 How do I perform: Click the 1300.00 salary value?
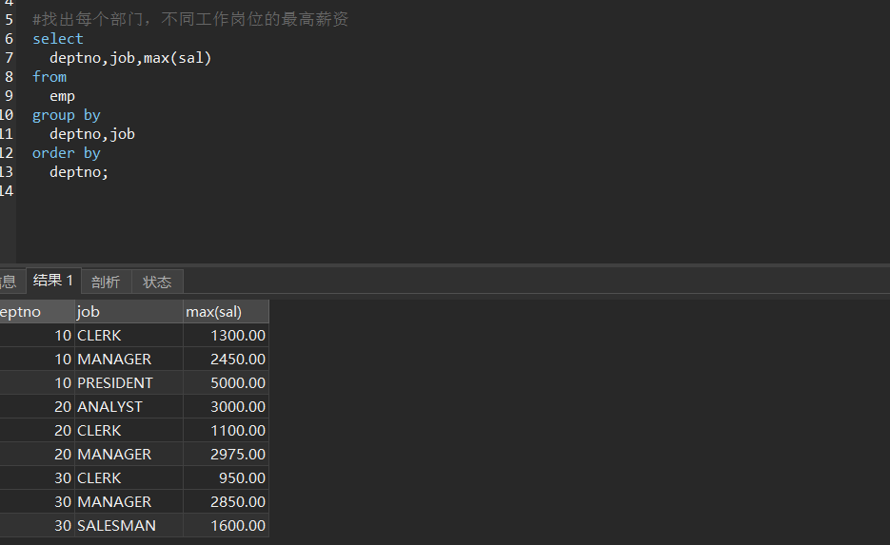click(226, 336)
